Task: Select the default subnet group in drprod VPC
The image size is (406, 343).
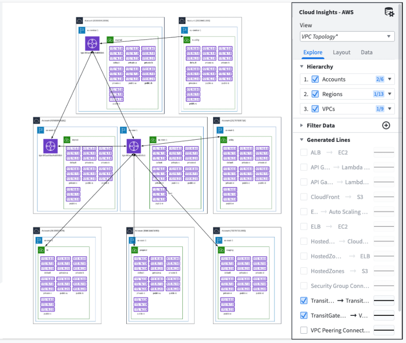Action: [x=73, y=155]
